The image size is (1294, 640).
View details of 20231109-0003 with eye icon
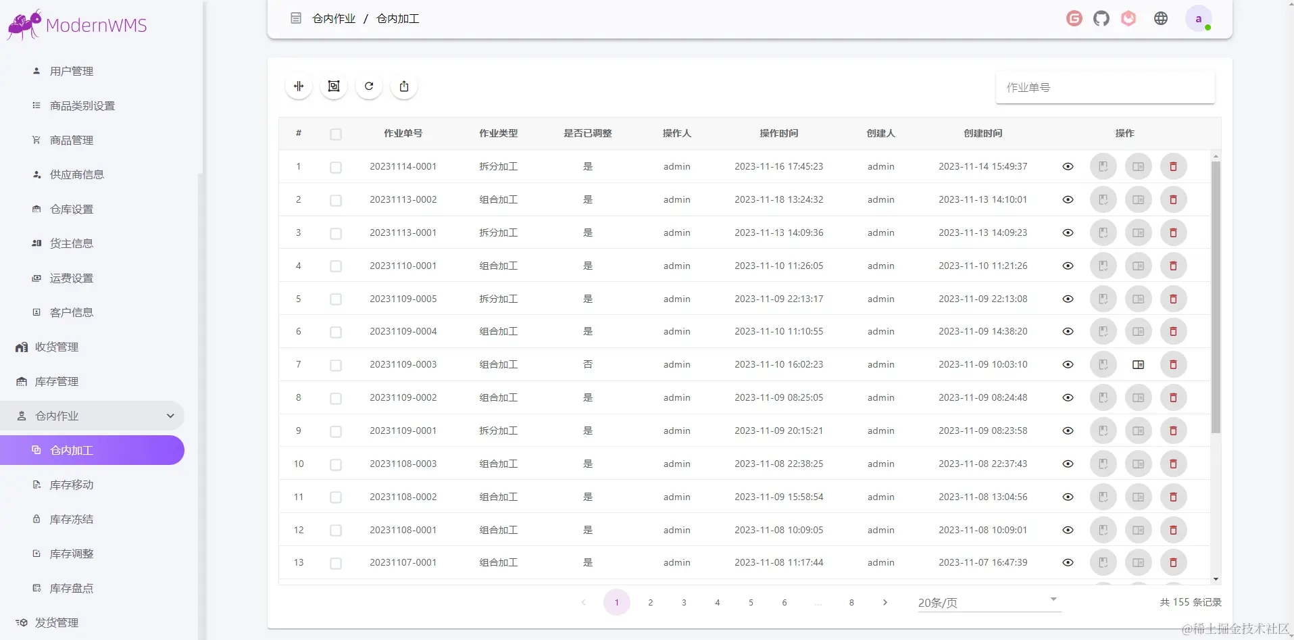[1068, 365]
